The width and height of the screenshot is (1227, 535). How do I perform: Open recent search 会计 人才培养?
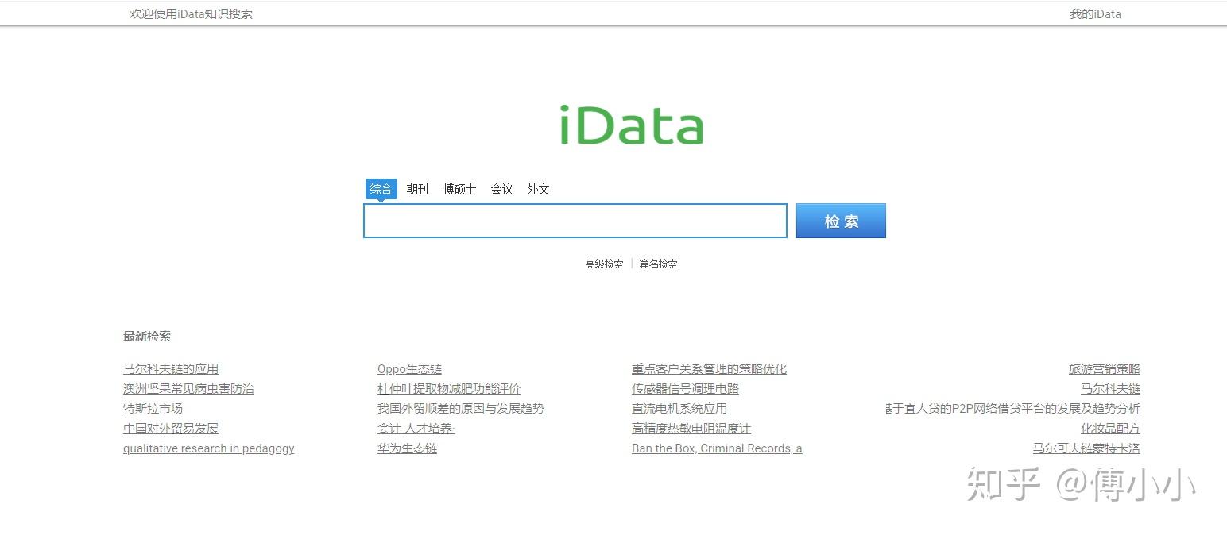[x=416, y=429]
